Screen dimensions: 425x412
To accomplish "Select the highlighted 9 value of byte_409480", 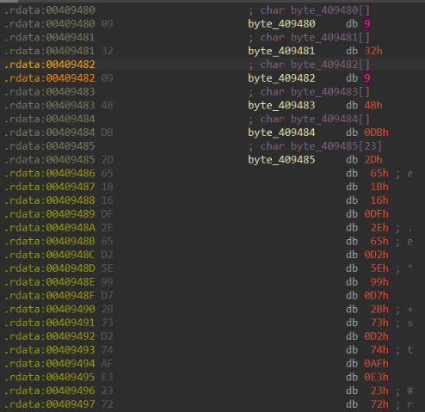I will (x=367, y=24).
